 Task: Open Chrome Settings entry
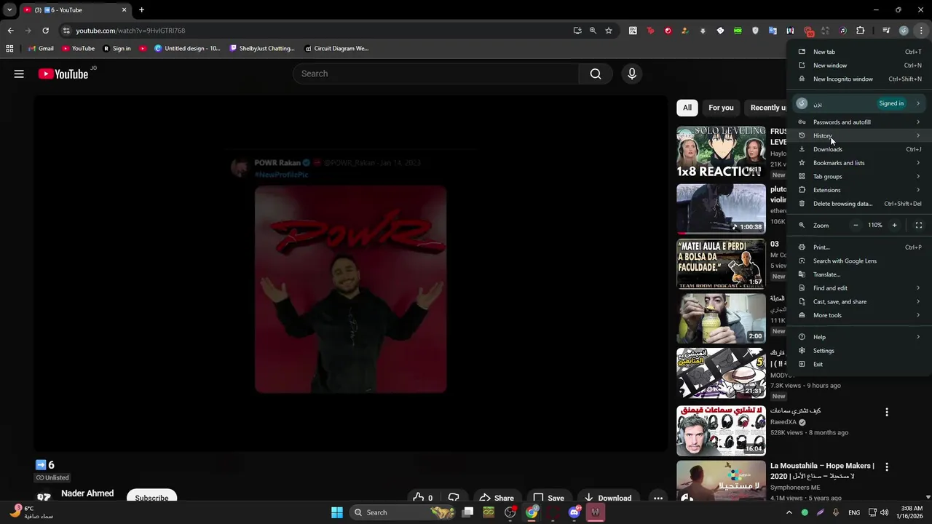[859, 351]
